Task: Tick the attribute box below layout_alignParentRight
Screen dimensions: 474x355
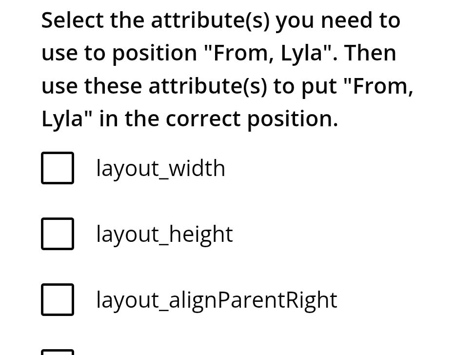Action: pyautogui.click(x=57, y=352)
